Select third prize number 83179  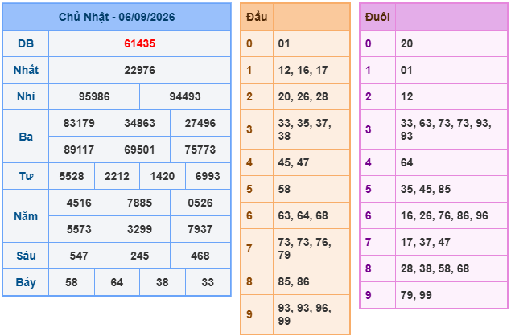click(x=79, y=123)
